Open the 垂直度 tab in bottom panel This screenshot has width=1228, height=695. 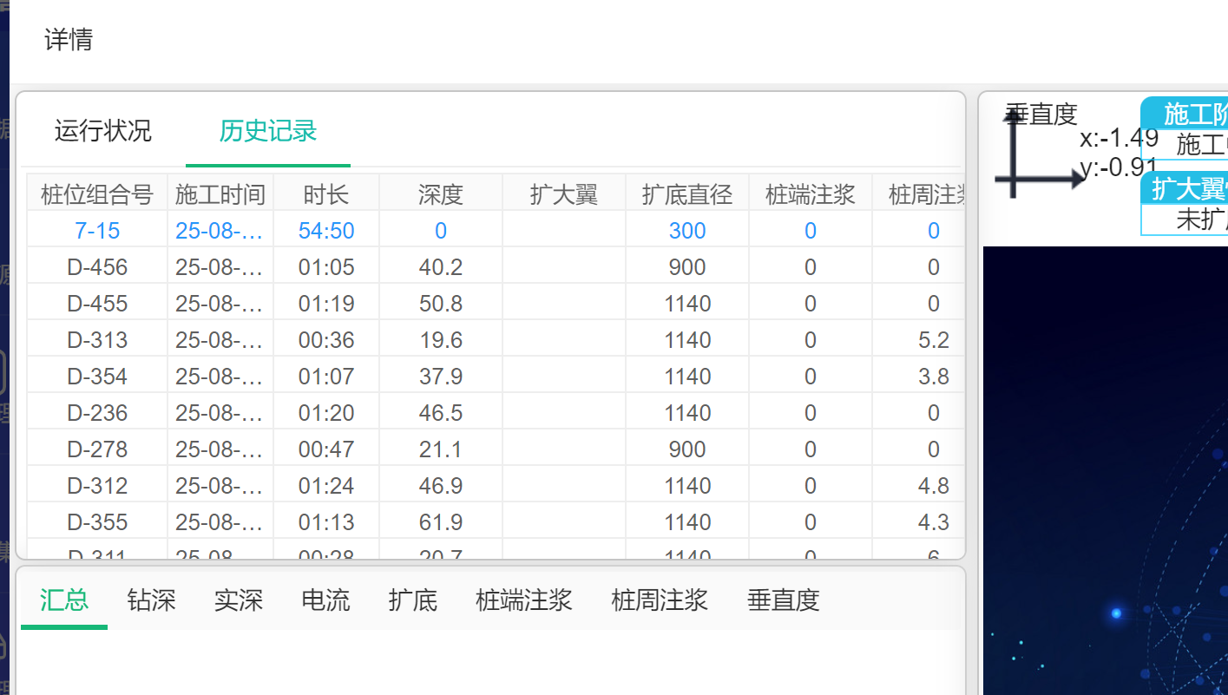[783, 600]
